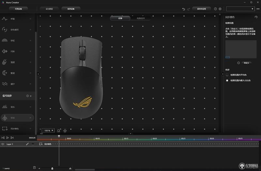Click the timeline playhead marker
The image size is (261, 171).
click(x=59, y=136)
